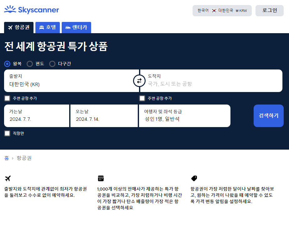289x241 pixels.
Task: Open the 한국어 대한민국 KRW regional settings
Action: pos(222,11)
